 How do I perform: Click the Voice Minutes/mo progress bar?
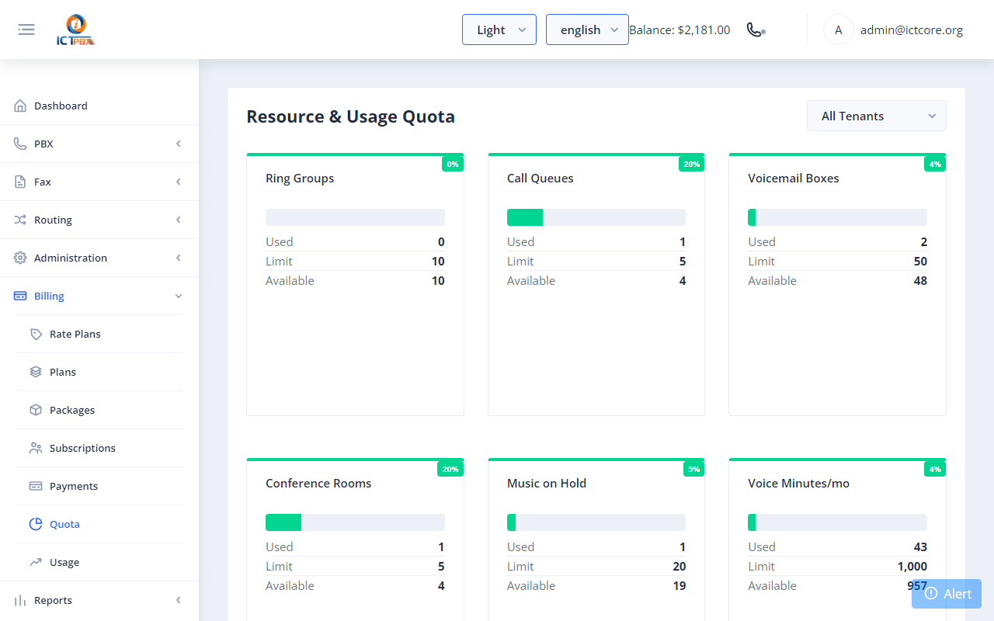tap(837, 522)
